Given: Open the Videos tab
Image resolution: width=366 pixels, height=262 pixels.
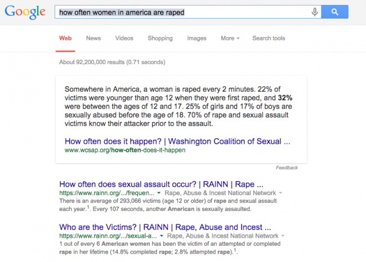Looking at the screenshot, I should (x=124, y=38).
